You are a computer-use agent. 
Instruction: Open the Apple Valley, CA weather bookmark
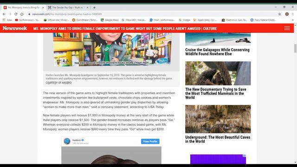coord(205,20)
